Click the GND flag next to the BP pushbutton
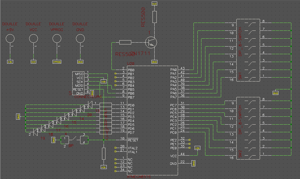Viewport: 300px width, 179px height. point(53,140)
